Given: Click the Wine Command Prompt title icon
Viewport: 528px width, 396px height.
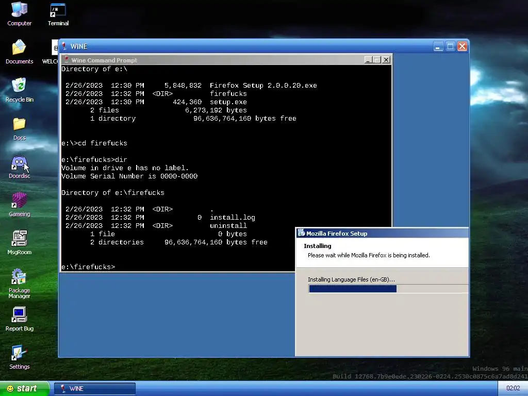Looking at the screenshot, I should 66,60.
